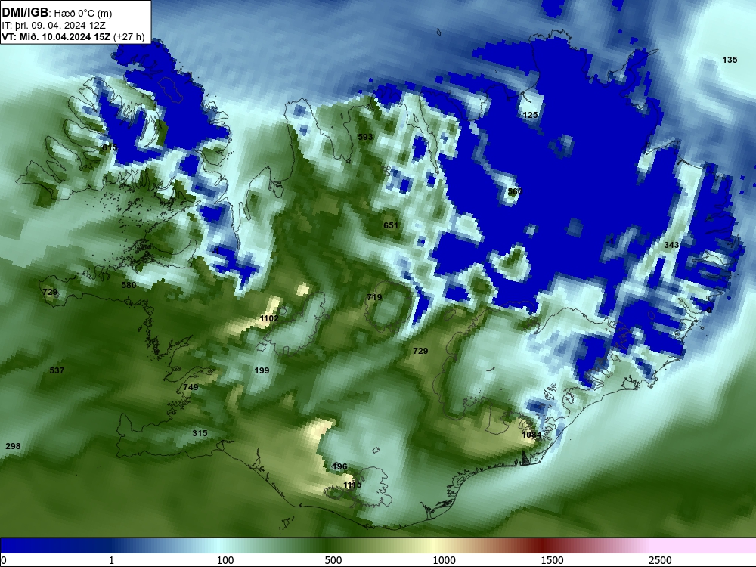Click the map value 719

pyautogui.click(x=374, y=297)
